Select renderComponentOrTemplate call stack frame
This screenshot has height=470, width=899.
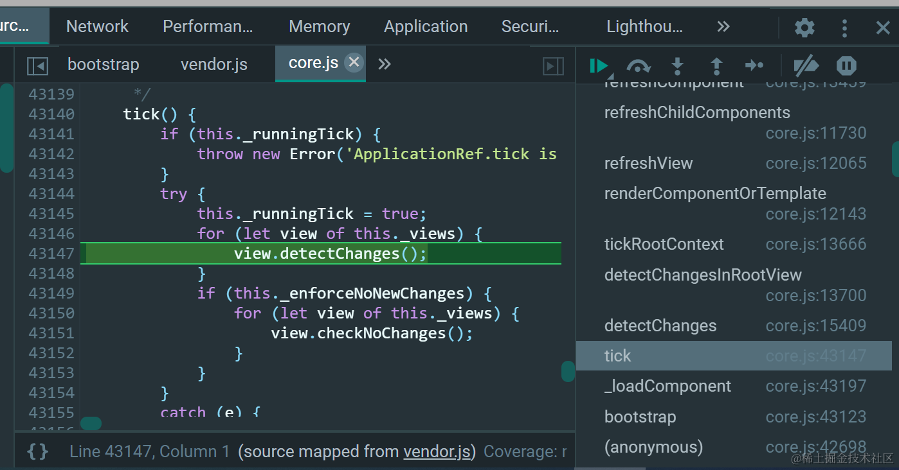(x=734, y=204)
